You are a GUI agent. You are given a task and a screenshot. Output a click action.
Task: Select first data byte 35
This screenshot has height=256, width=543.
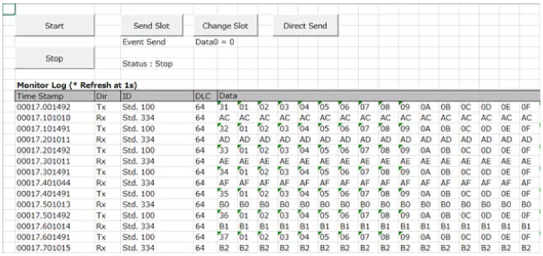[227, 194]
